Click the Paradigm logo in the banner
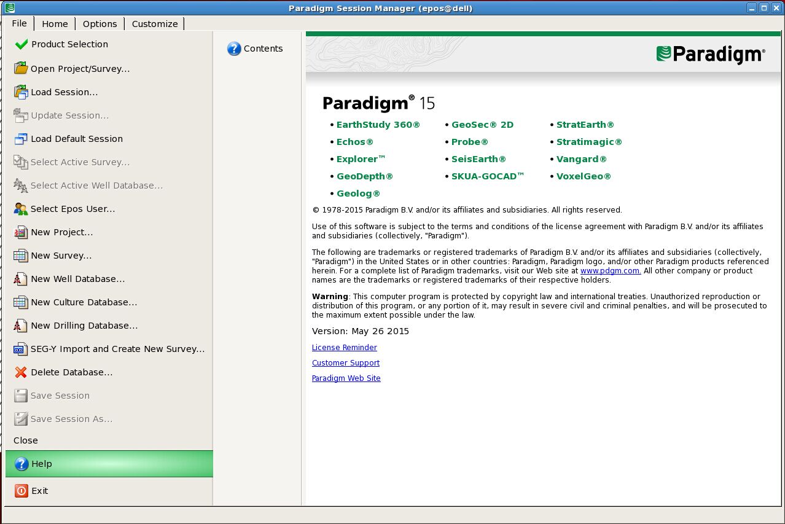 pos(711,54)
